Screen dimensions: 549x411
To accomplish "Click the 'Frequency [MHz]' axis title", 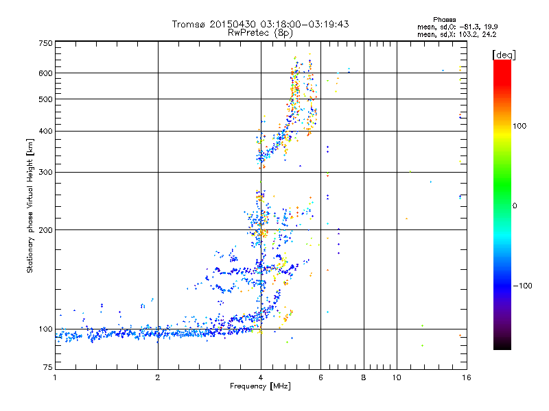I will coord(260,386).
